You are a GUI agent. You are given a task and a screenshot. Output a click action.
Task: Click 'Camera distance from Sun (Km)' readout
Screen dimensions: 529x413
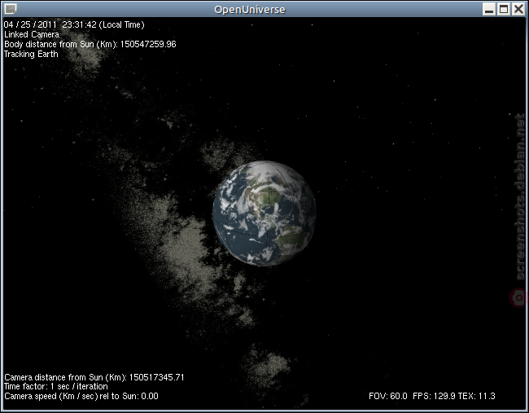point(94,377)
